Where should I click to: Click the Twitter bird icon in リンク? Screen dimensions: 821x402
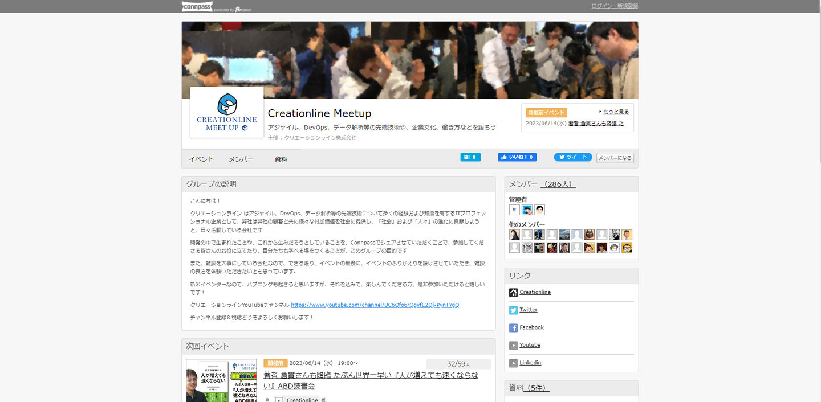point(513,310)
